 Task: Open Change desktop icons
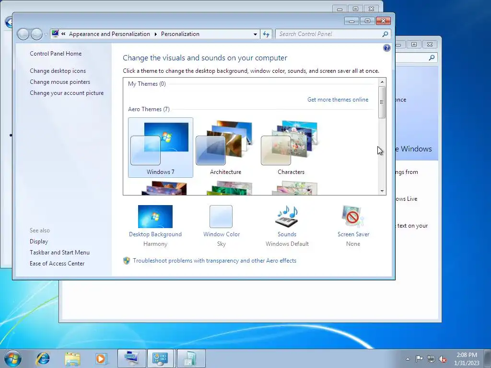(58, 71)
